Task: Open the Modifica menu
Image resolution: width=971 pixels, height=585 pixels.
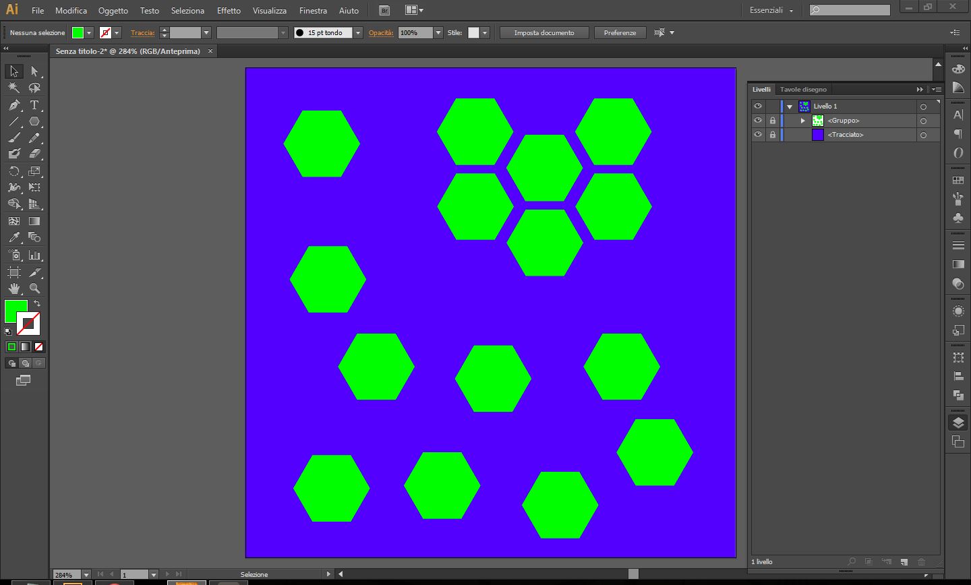Action: click(71, 10)
